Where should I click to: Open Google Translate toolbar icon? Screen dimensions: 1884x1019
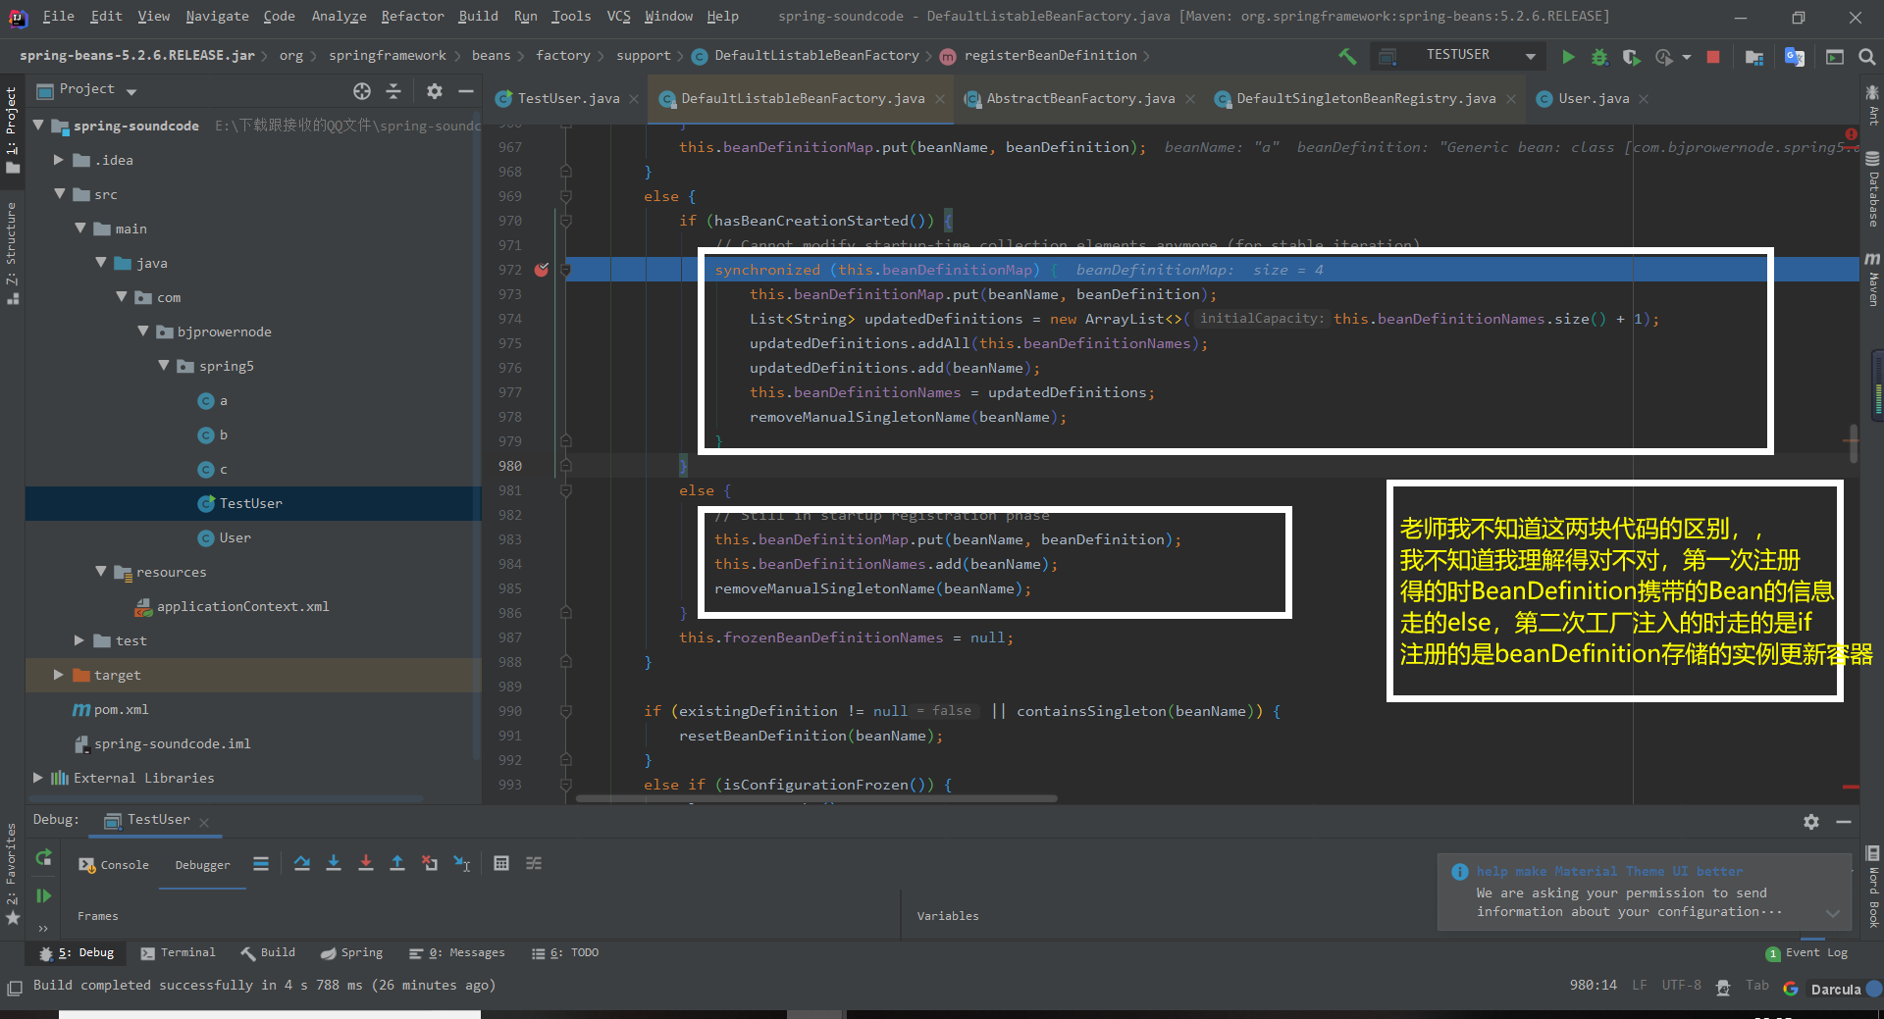click(x=1795, y=57)
